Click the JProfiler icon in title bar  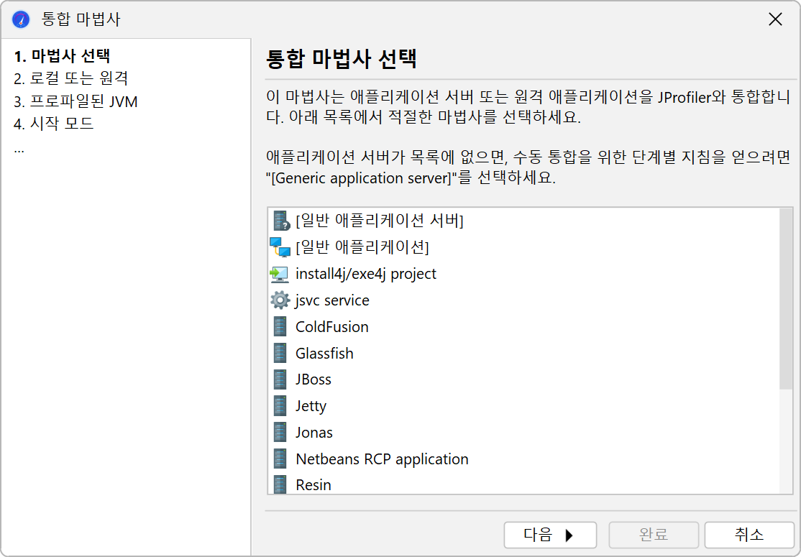click(21, 19)
